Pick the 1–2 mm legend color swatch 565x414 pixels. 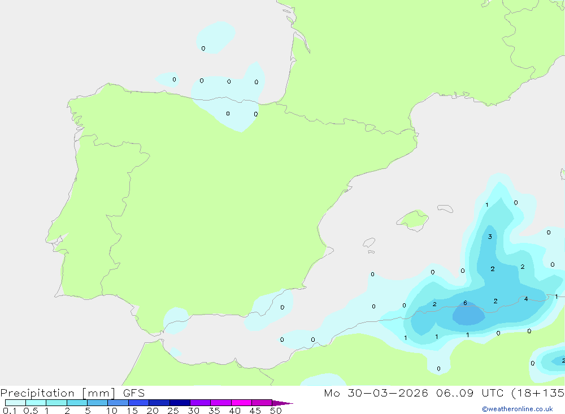click(56, 403)
